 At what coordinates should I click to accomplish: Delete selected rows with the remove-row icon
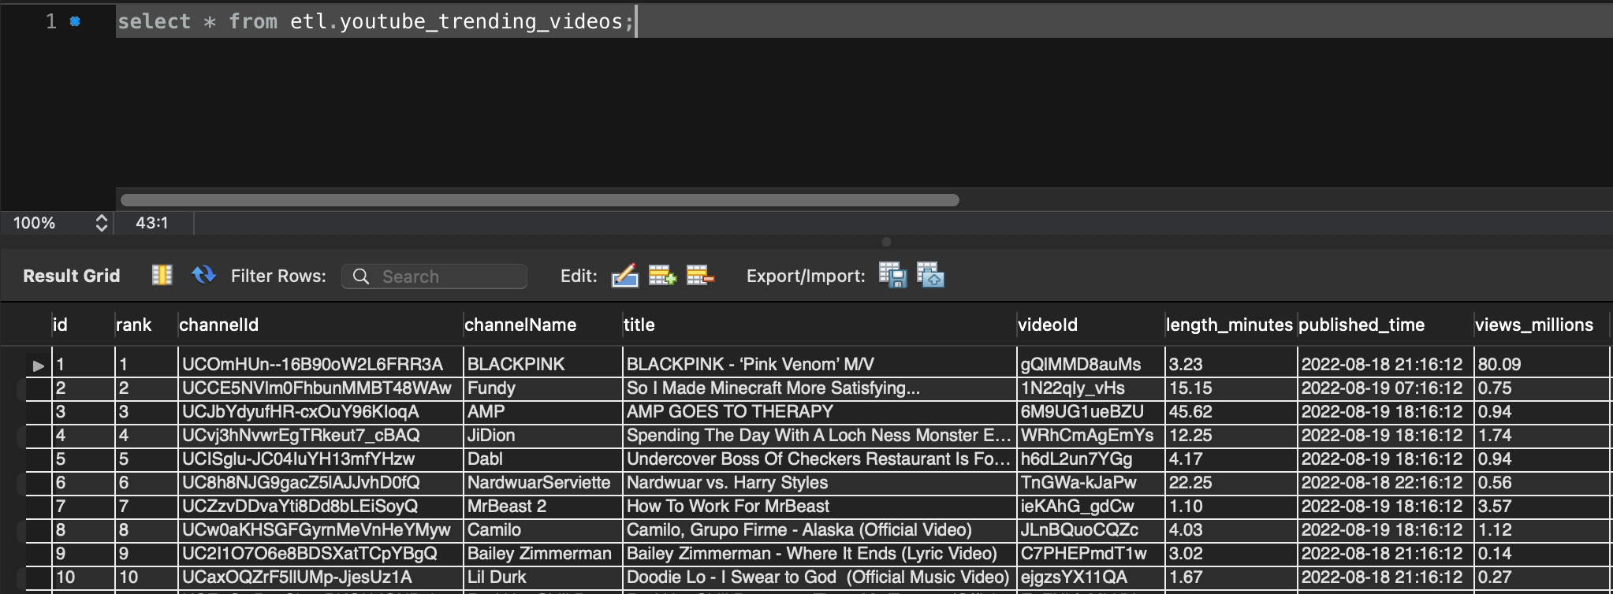[700, 276]
